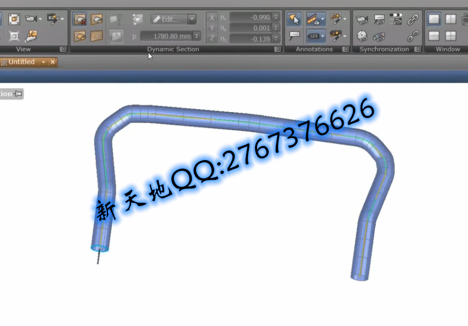The width and height of the screenshot is (468, 326).
Task: Select the annotation pointer tool
Action: pyautogui.click(x=294, y=19)
